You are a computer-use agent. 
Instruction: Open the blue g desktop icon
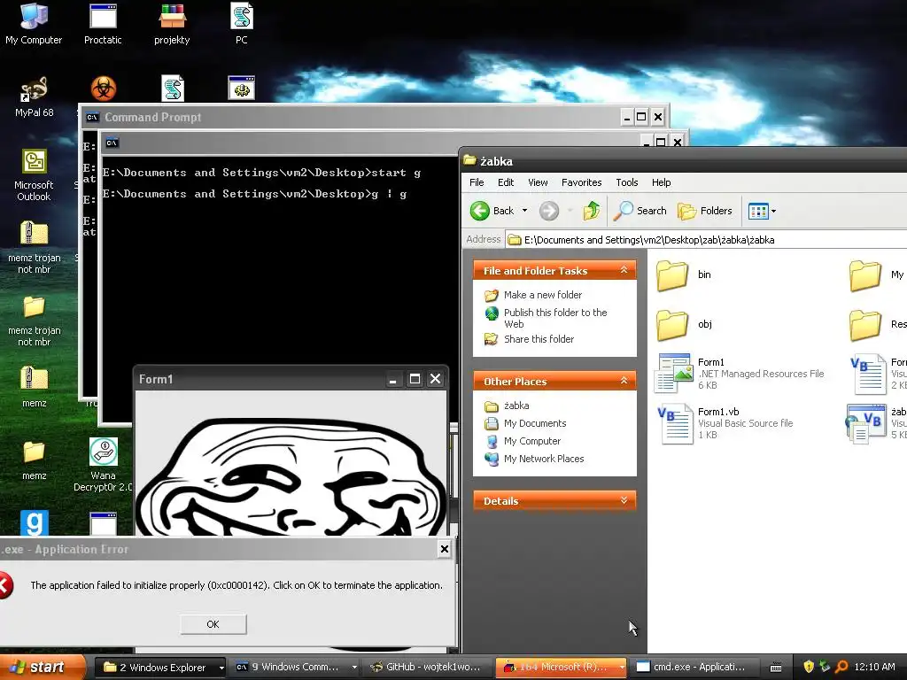(35, 522)
